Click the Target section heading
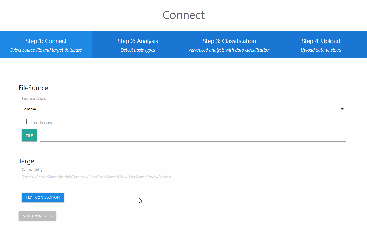This screenshot has width=367, height=241. [28, 161]
